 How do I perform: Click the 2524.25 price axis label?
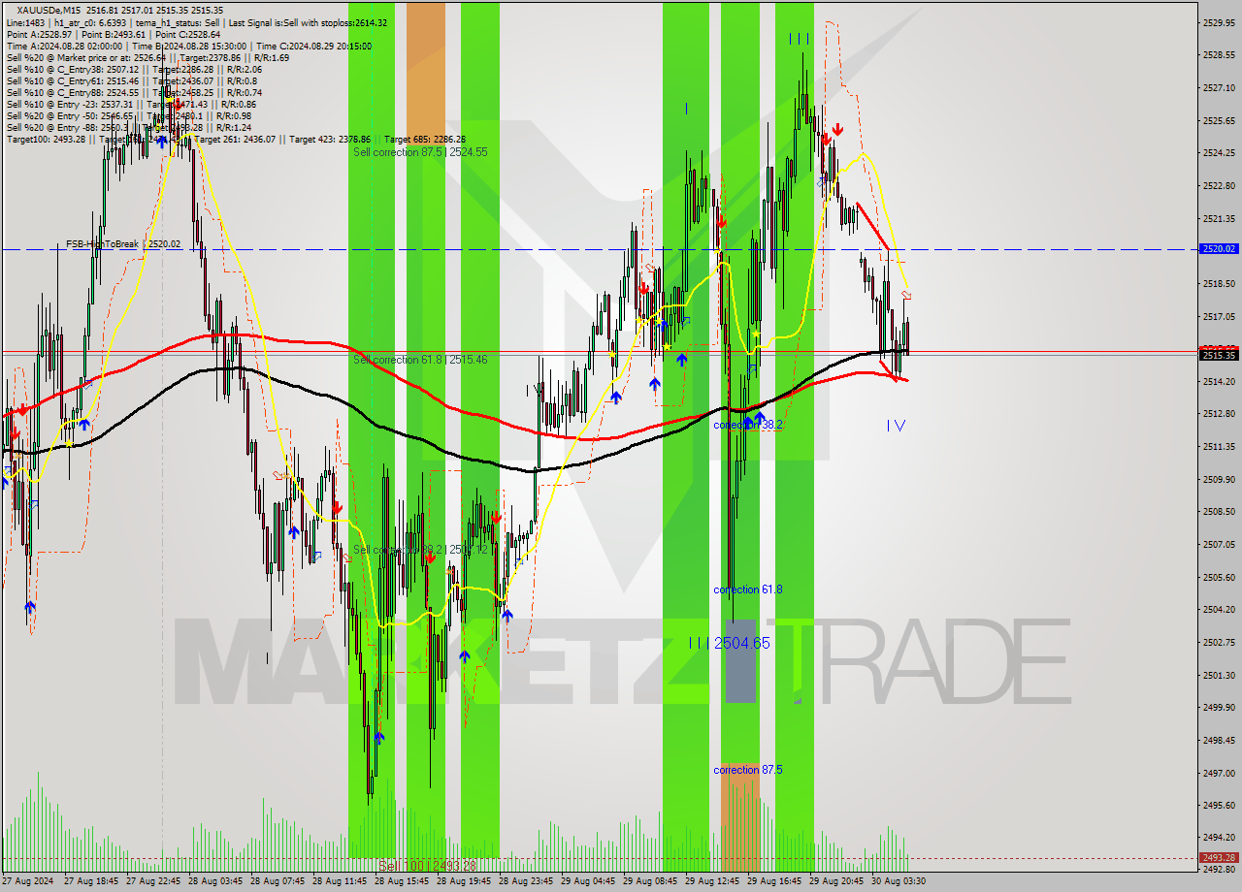click(x=1218, y=153)
